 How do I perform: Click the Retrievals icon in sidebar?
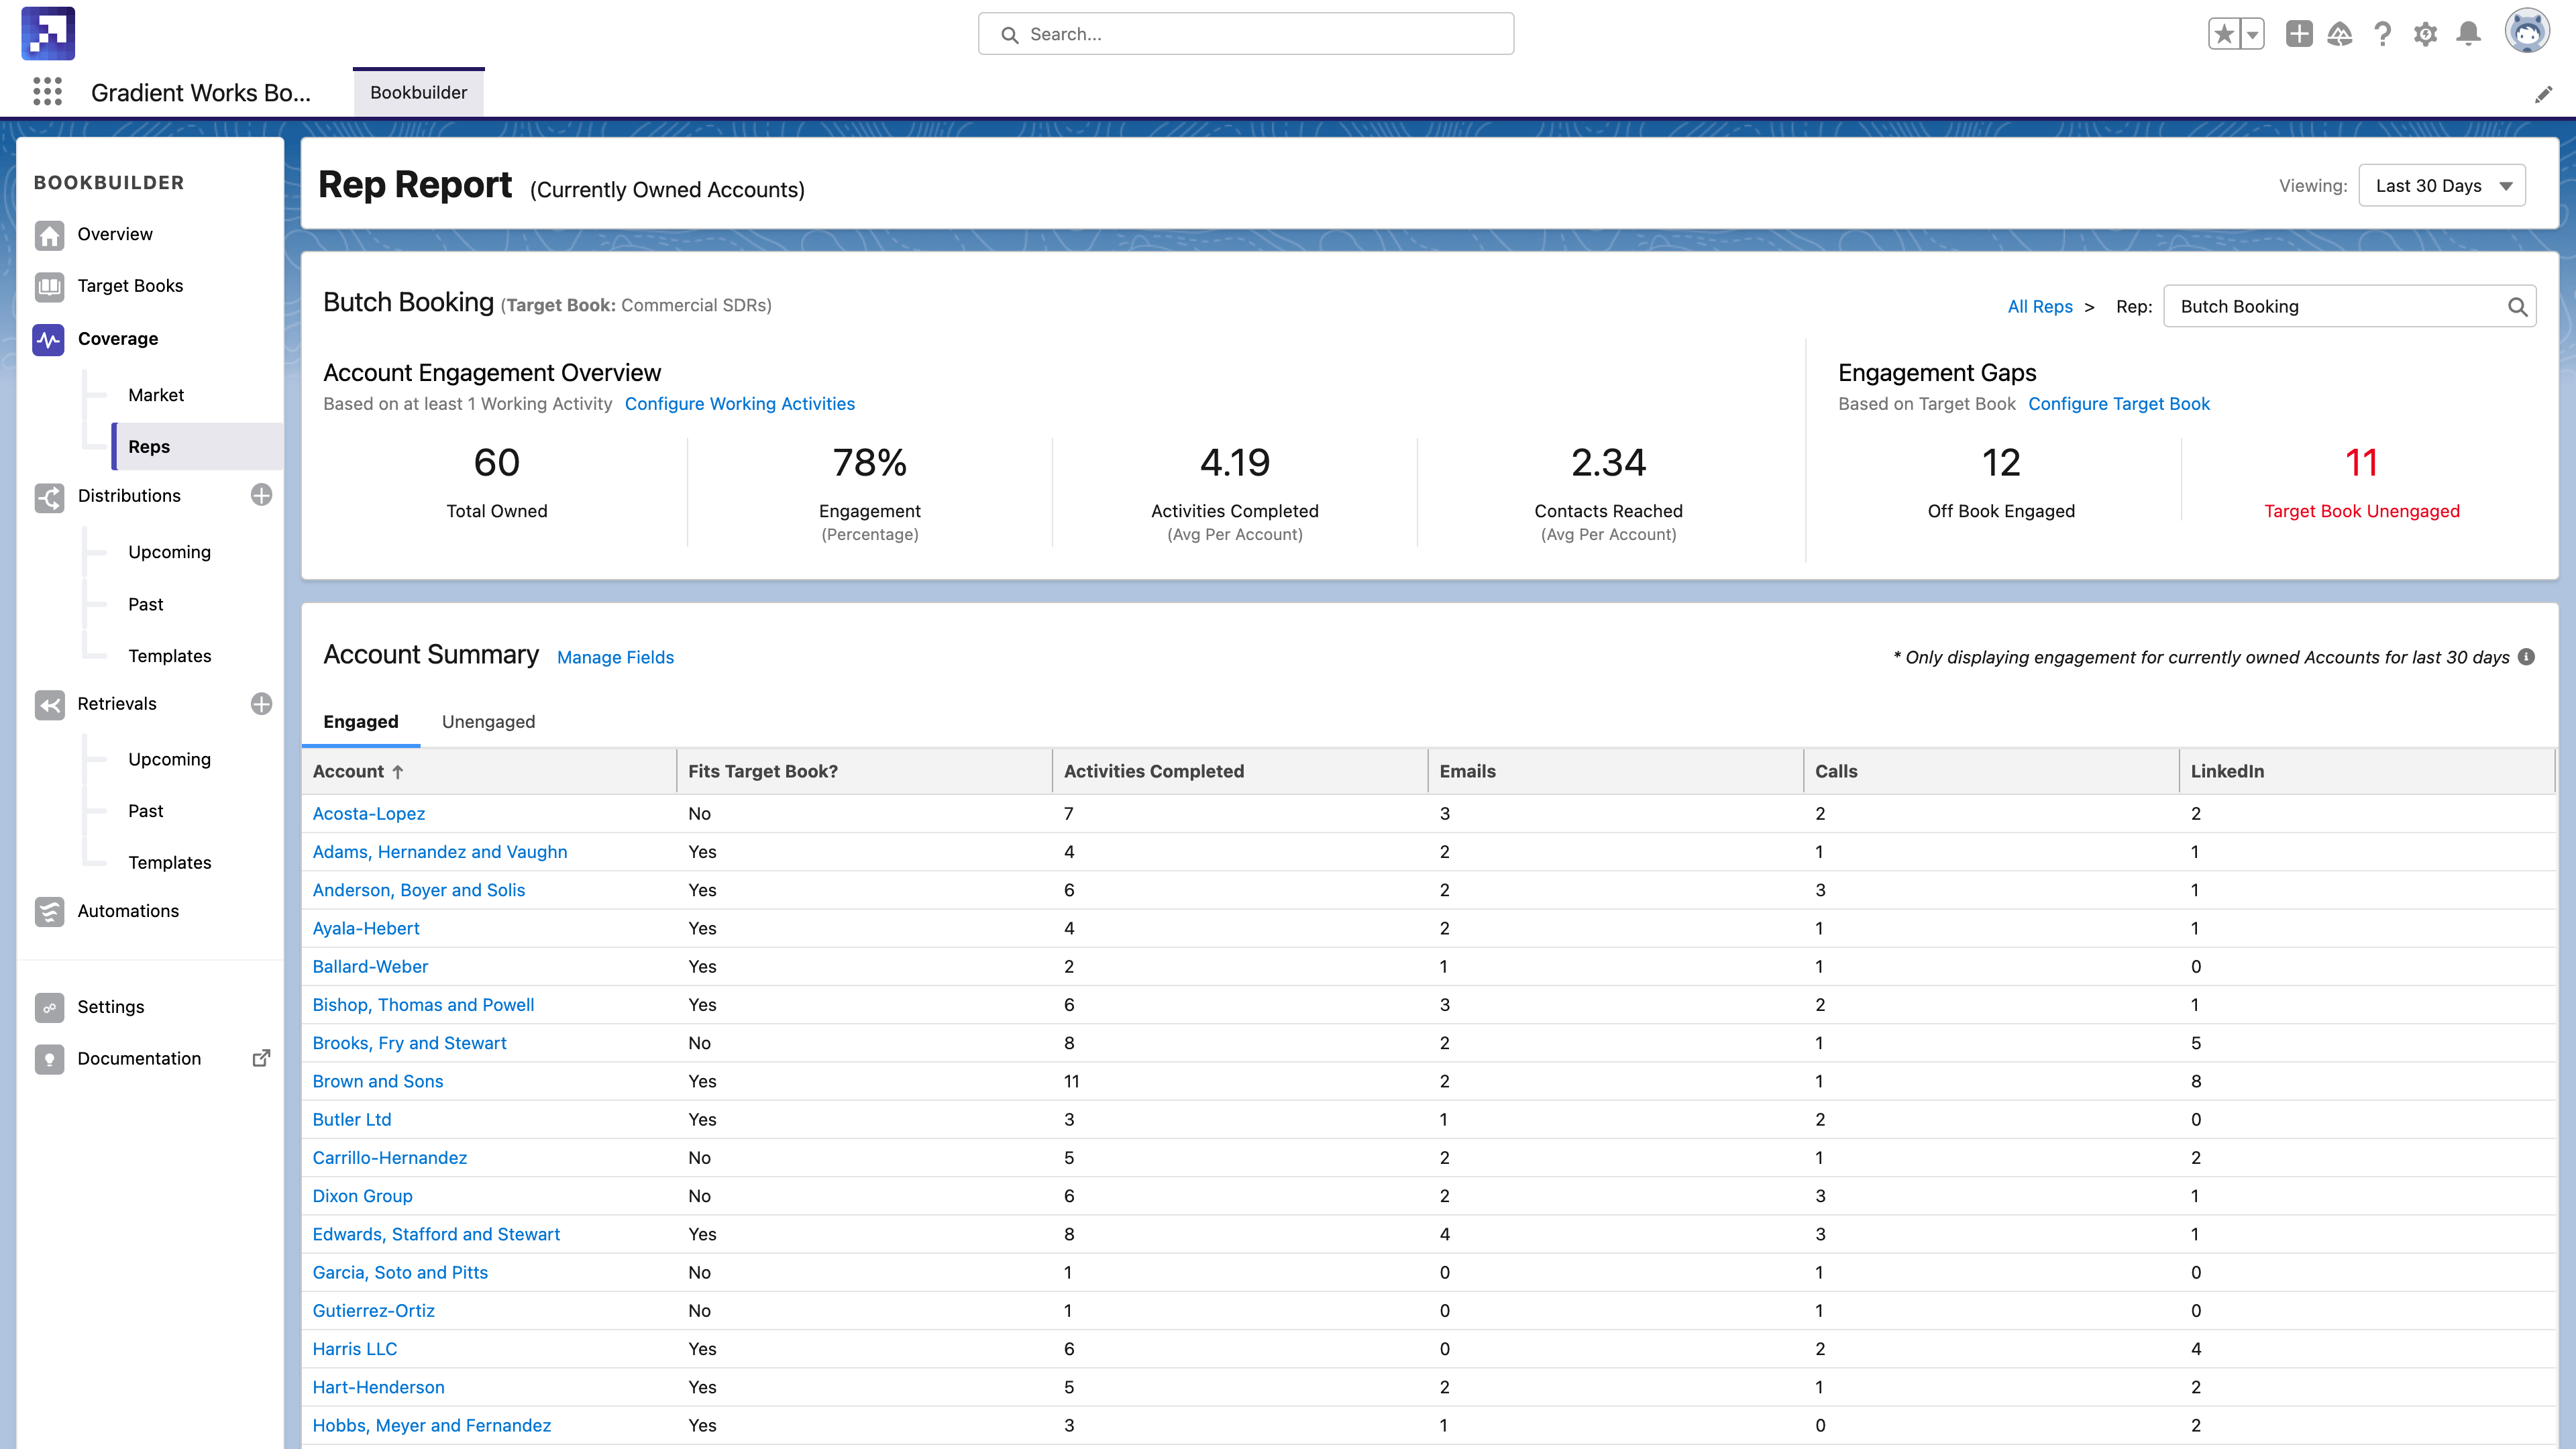(48, 704)
